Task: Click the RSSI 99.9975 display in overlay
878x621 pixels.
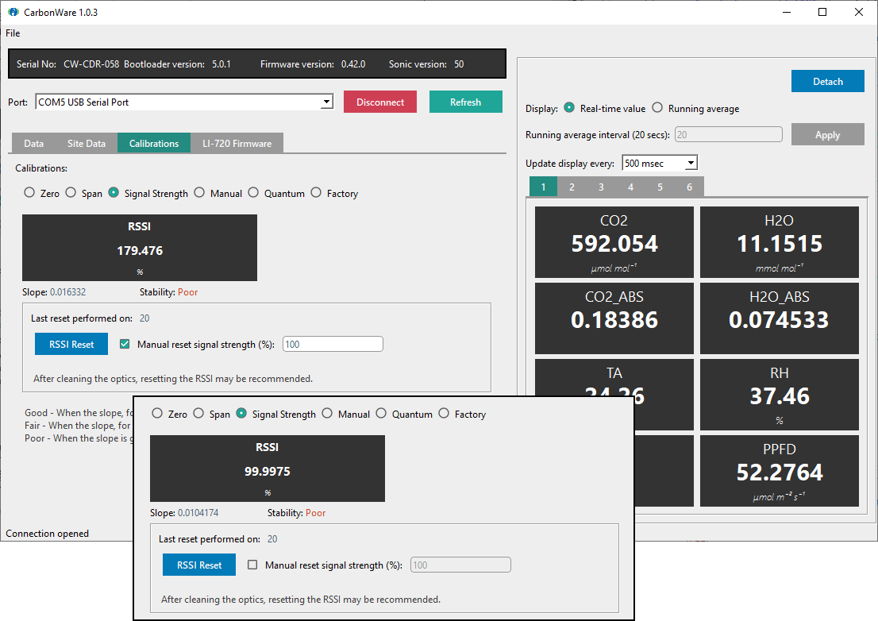Action: click(x=267, y=468)
